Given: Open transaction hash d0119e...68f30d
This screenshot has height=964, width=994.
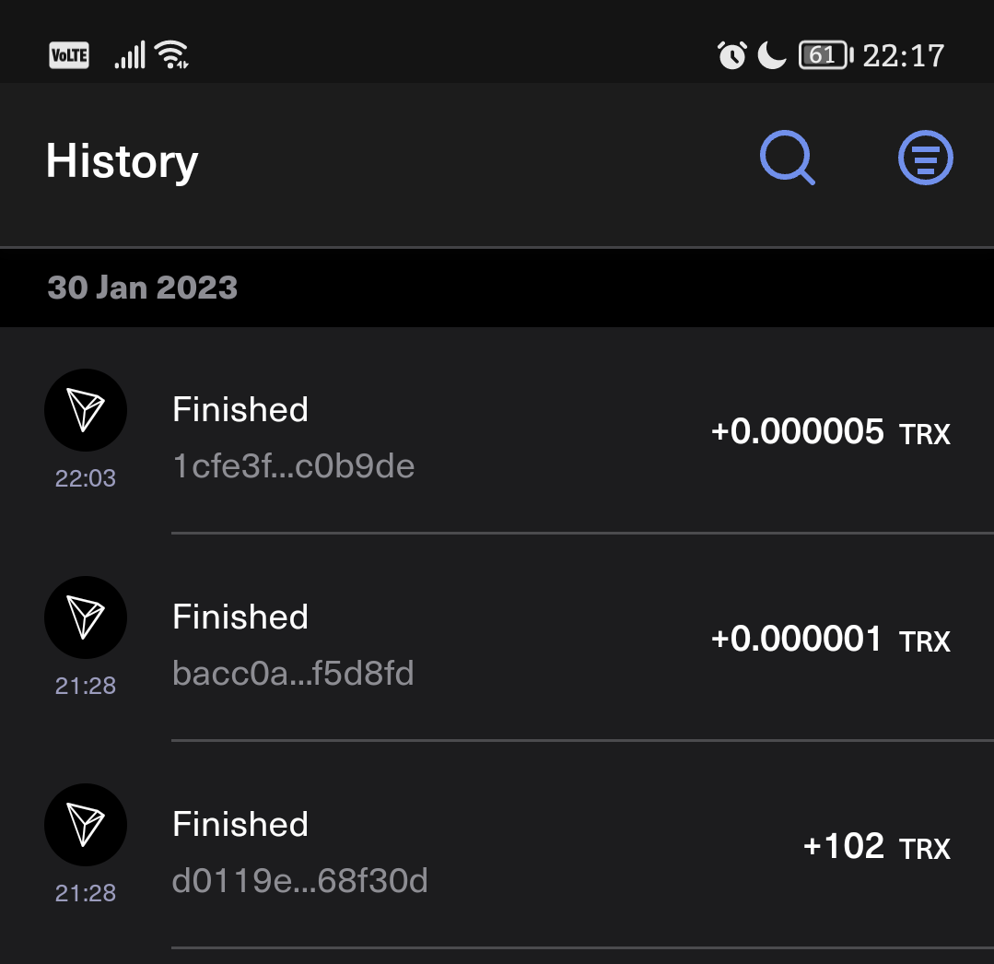Looking at the screenshot, I should point(299,881).
